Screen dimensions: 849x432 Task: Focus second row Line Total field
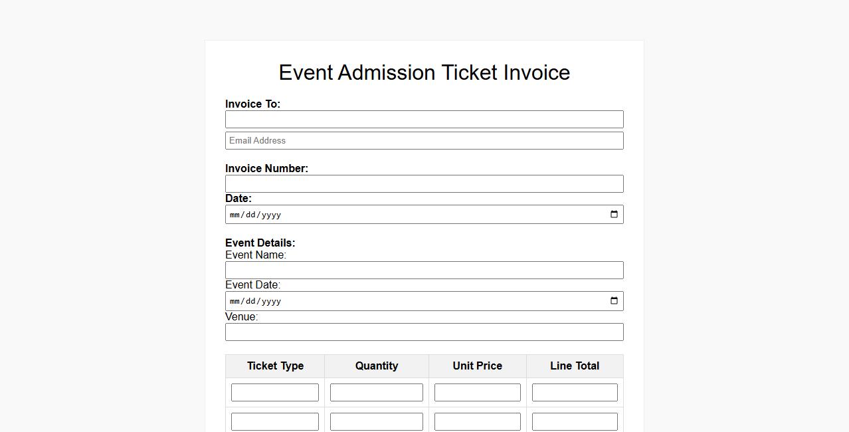[575, 421]
